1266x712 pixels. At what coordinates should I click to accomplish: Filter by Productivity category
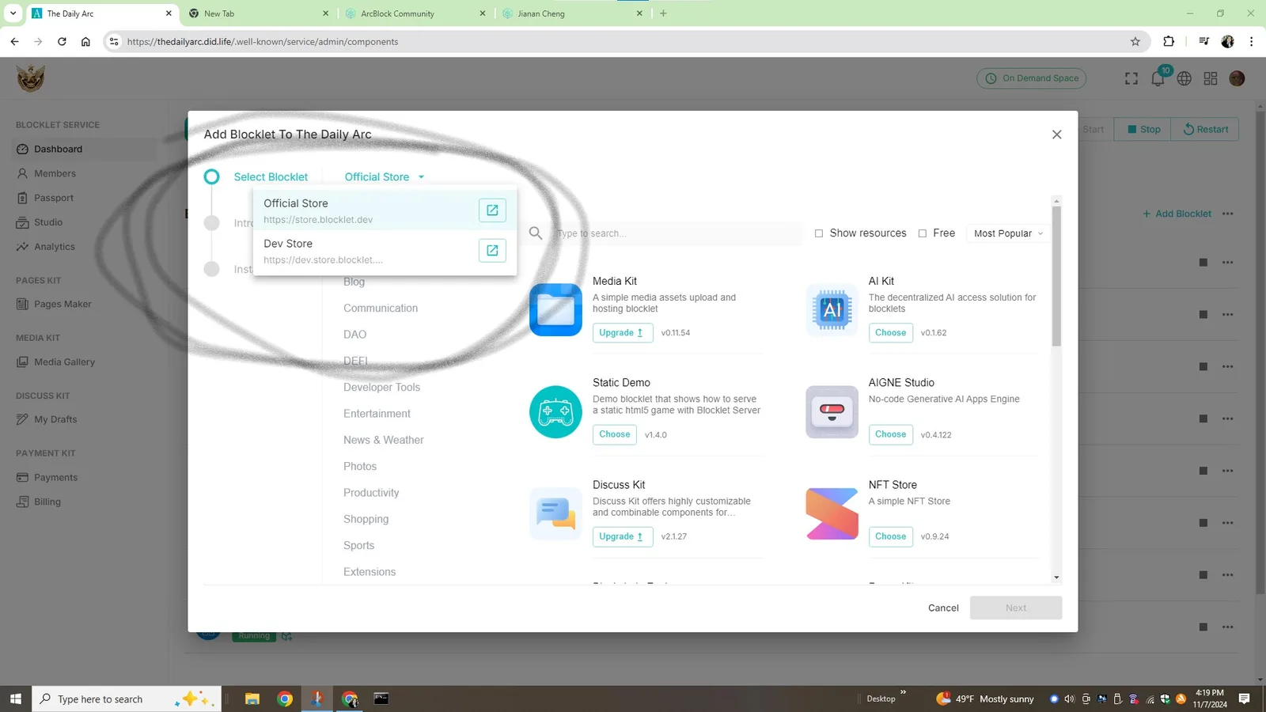click(x=371, y=493)
